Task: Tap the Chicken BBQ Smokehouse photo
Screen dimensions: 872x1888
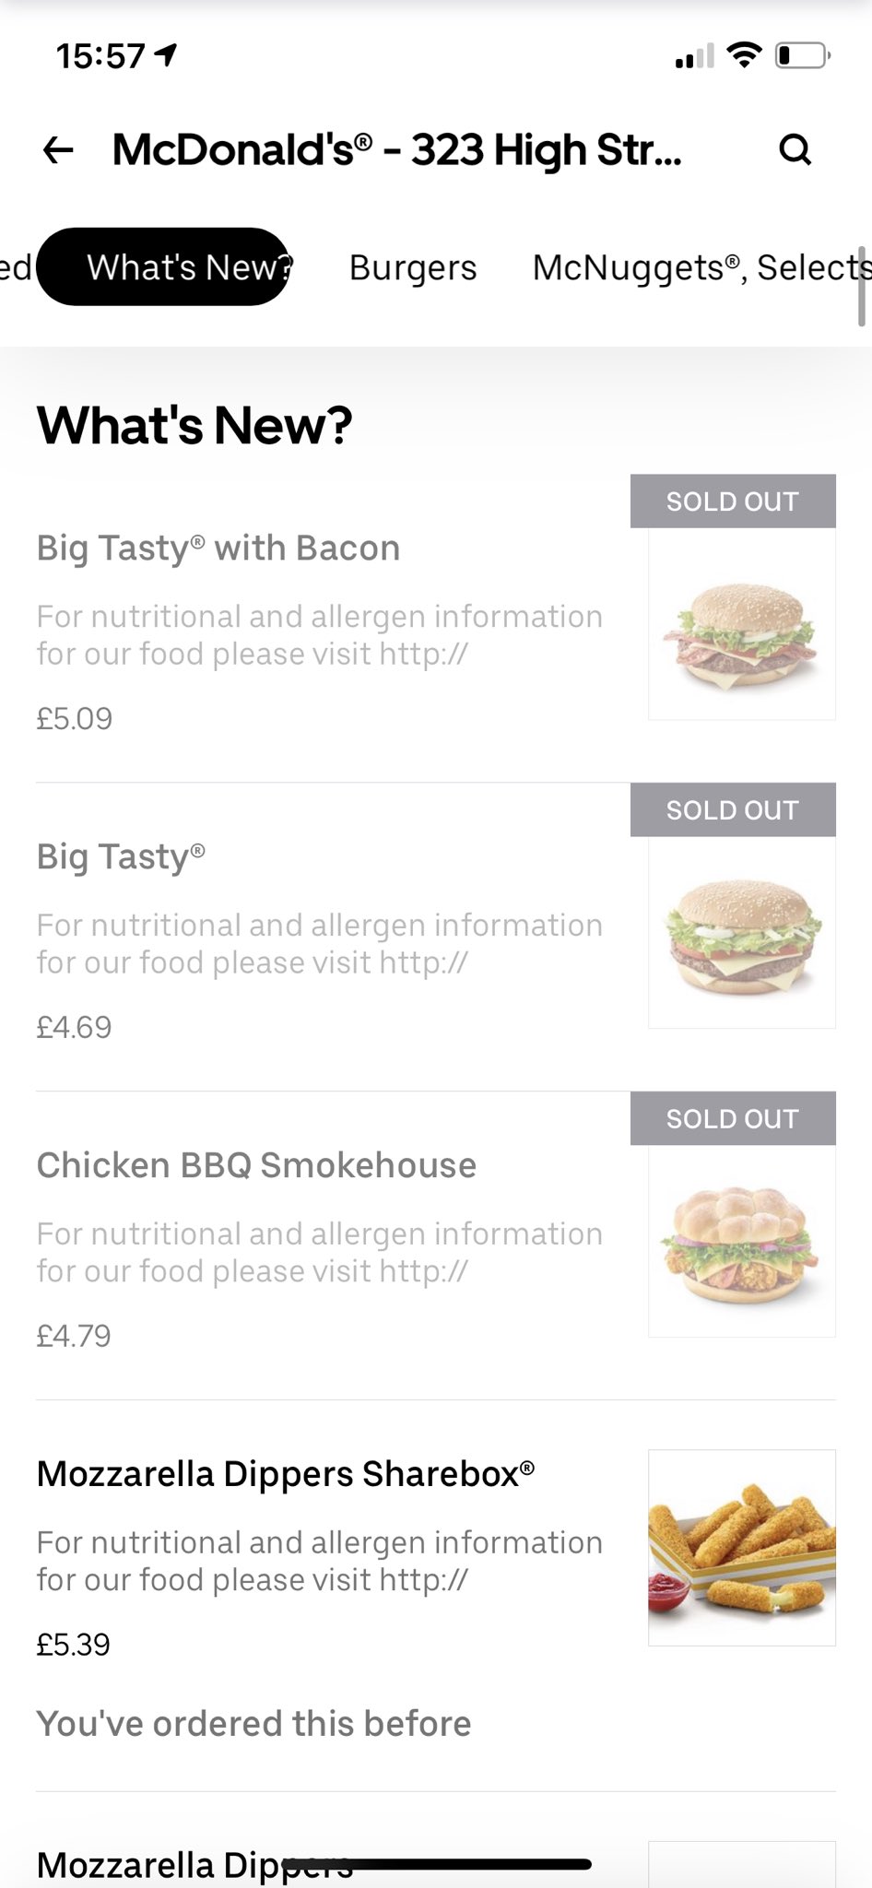Action: (741, 1242)
